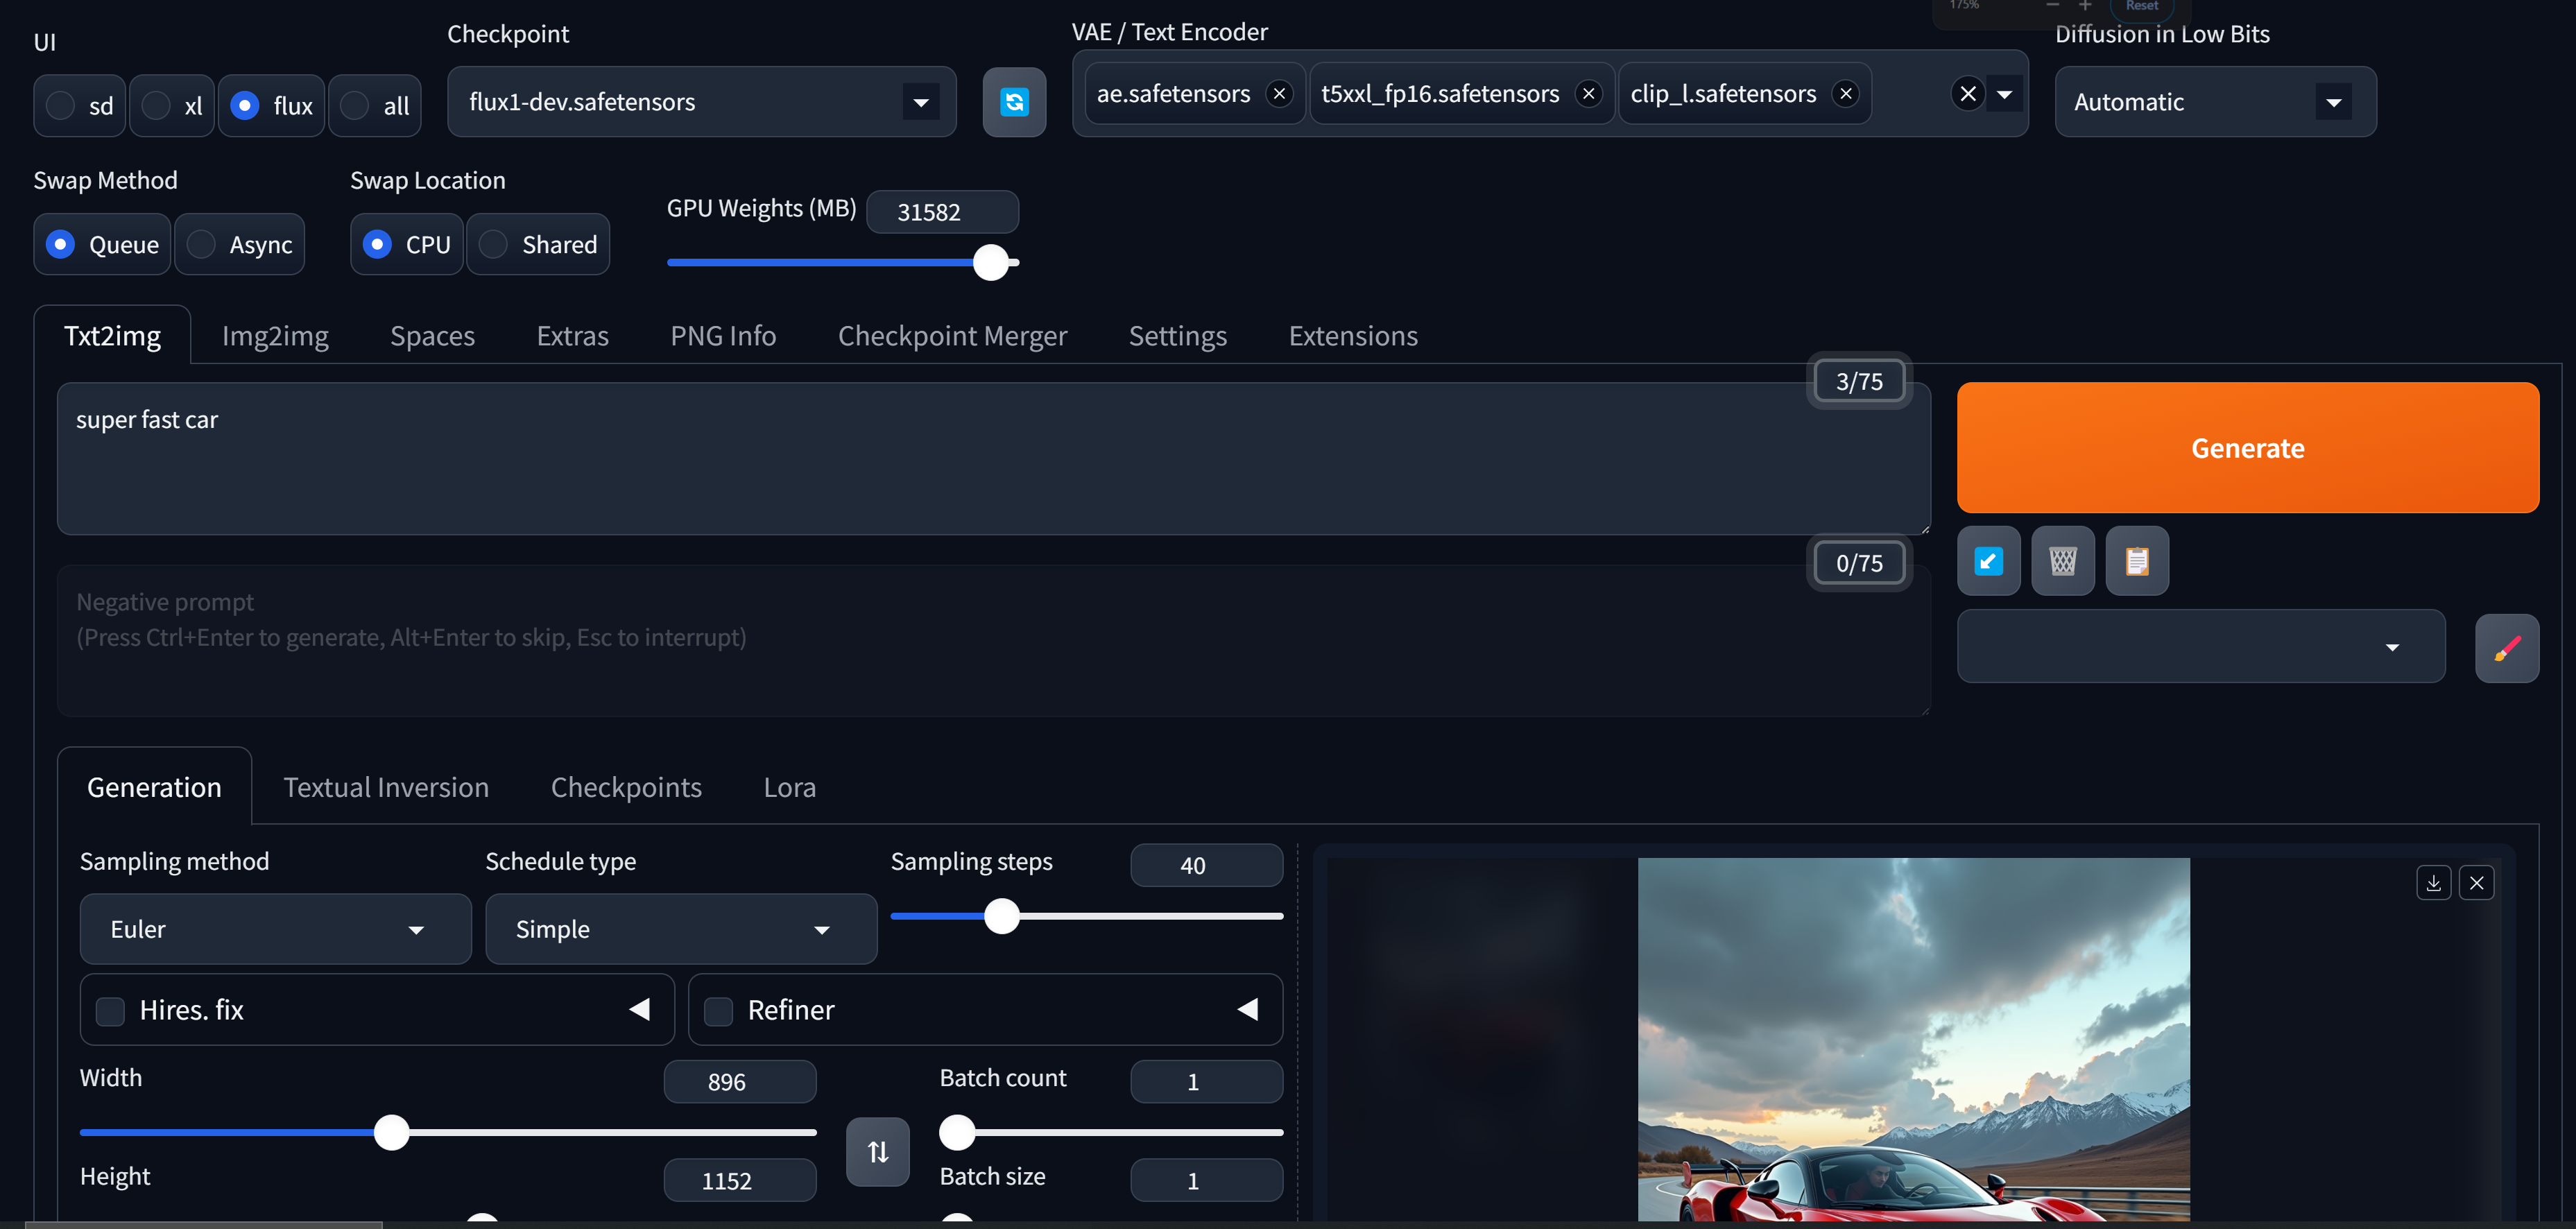Enable the Hires. fix checkbox
The height and width of the screenshot is (1229, 2576).
tap(110, 1011)
